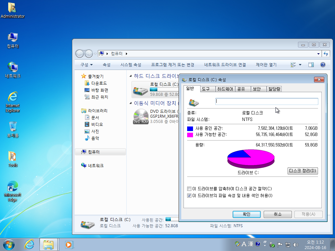
Task: Select 다운로드 in navigation pane
Action: point(96,83)
